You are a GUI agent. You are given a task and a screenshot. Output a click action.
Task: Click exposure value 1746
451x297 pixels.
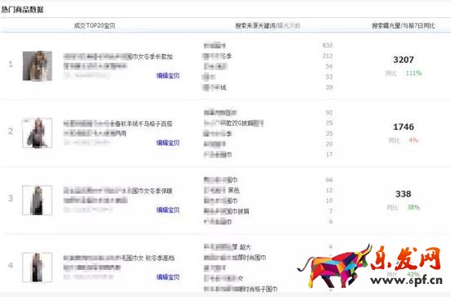404,127
